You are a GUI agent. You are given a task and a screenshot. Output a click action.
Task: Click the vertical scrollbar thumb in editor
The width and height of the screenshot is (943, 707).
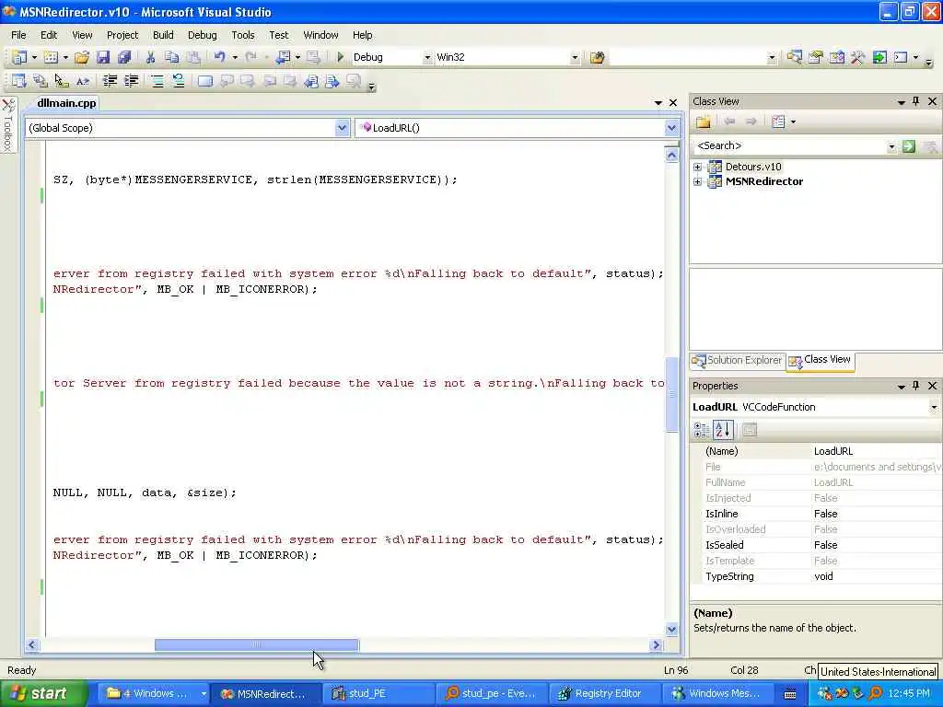point(671,394)
